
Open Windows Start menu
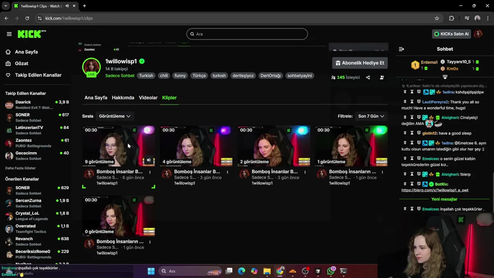(x=151, y=271)
